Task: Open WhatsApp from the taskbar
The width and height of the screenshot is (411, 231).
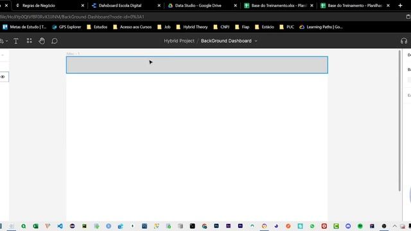Action: [312, 226]
